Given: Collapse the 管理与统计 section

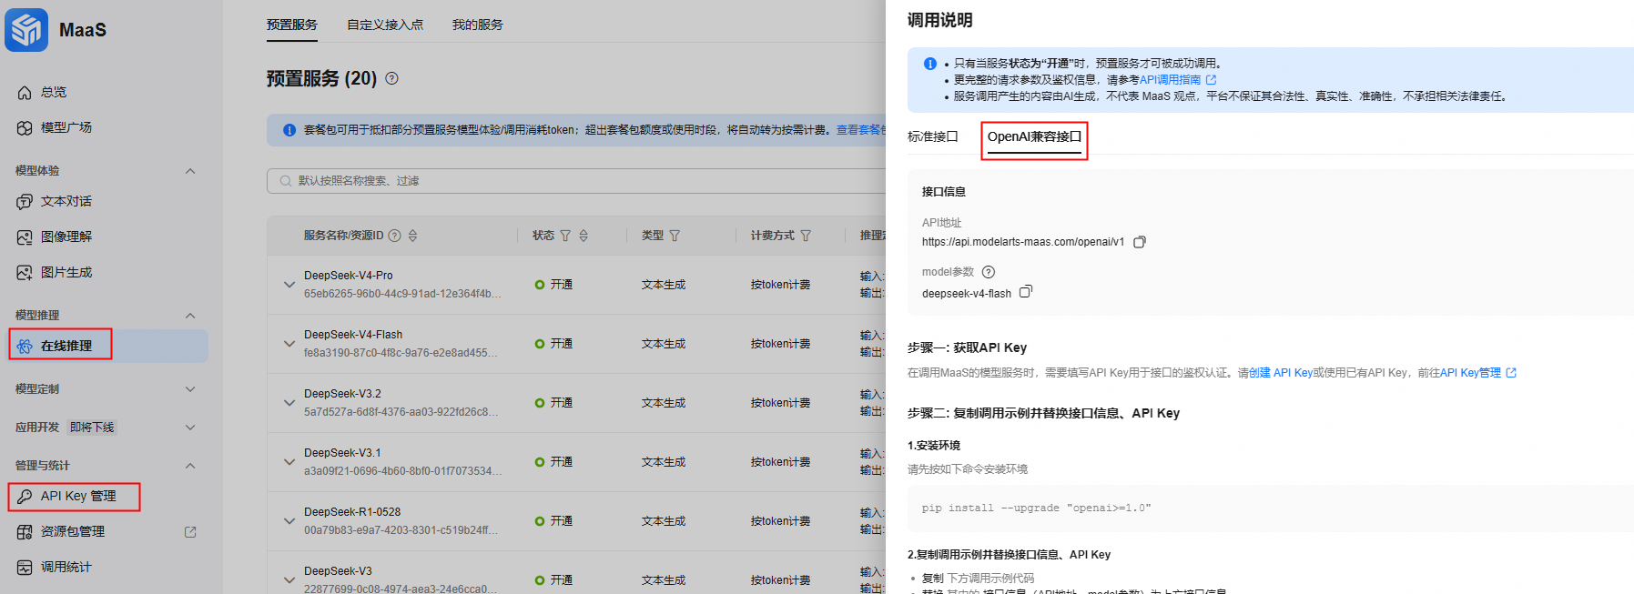Looking at the screenshot, I should [190, 466].
